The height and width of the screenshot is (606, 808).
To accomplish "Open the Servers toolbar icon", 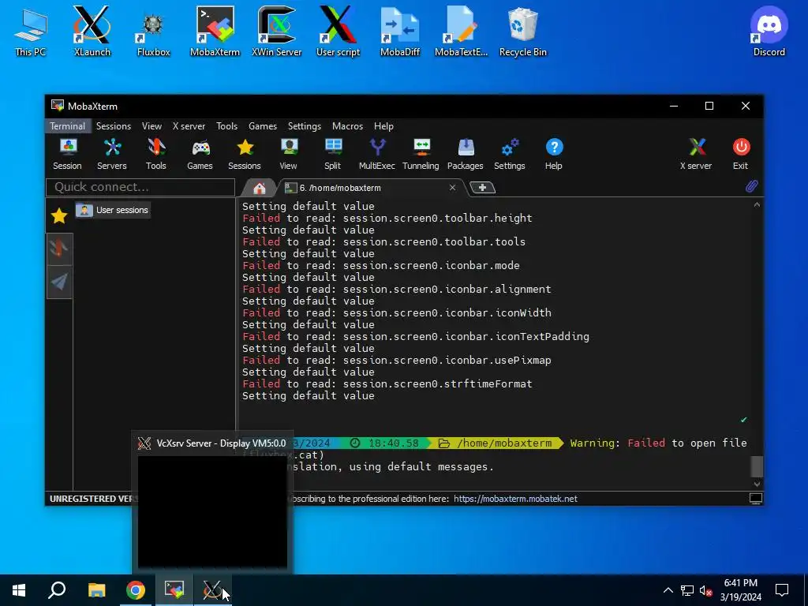I will tap(112, 154).
